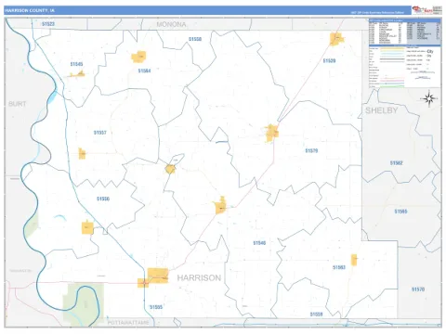Click the large HARRISON county name
This screenshot has width=446, height=334.
(199, 277)
